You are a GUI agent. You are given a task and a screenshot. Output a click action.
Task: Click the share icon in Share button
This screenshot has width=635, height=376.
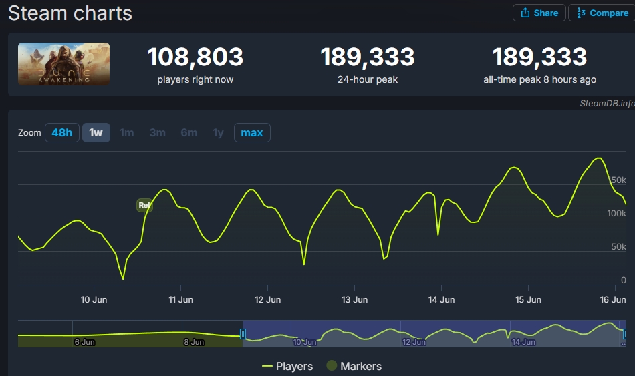click(525, 13)
